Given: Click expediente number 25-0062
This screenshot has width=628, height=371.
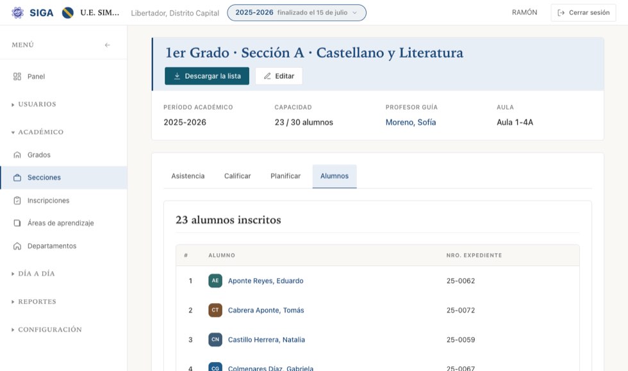Looking at the screenshot, I should click(x=461, y=281).
